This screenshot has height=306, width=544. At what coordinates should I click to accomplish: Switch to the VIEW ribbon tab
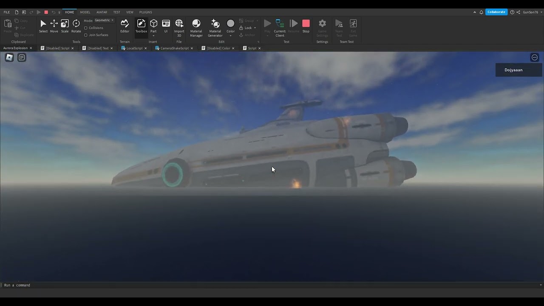coord(130,12)
